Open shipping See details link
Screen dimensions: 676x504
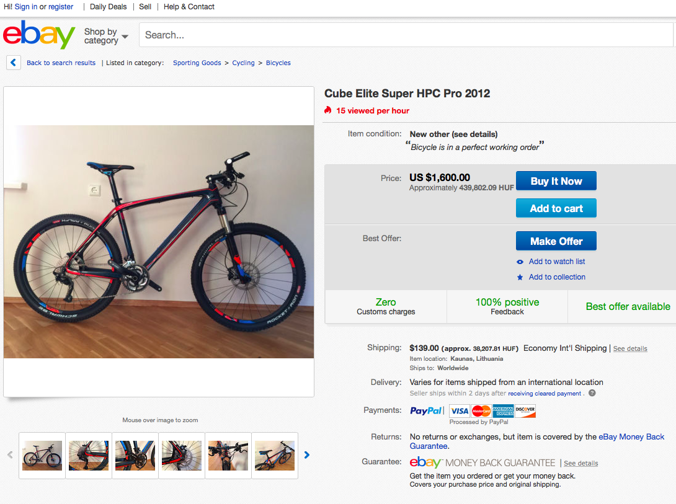tap(630, 348)
